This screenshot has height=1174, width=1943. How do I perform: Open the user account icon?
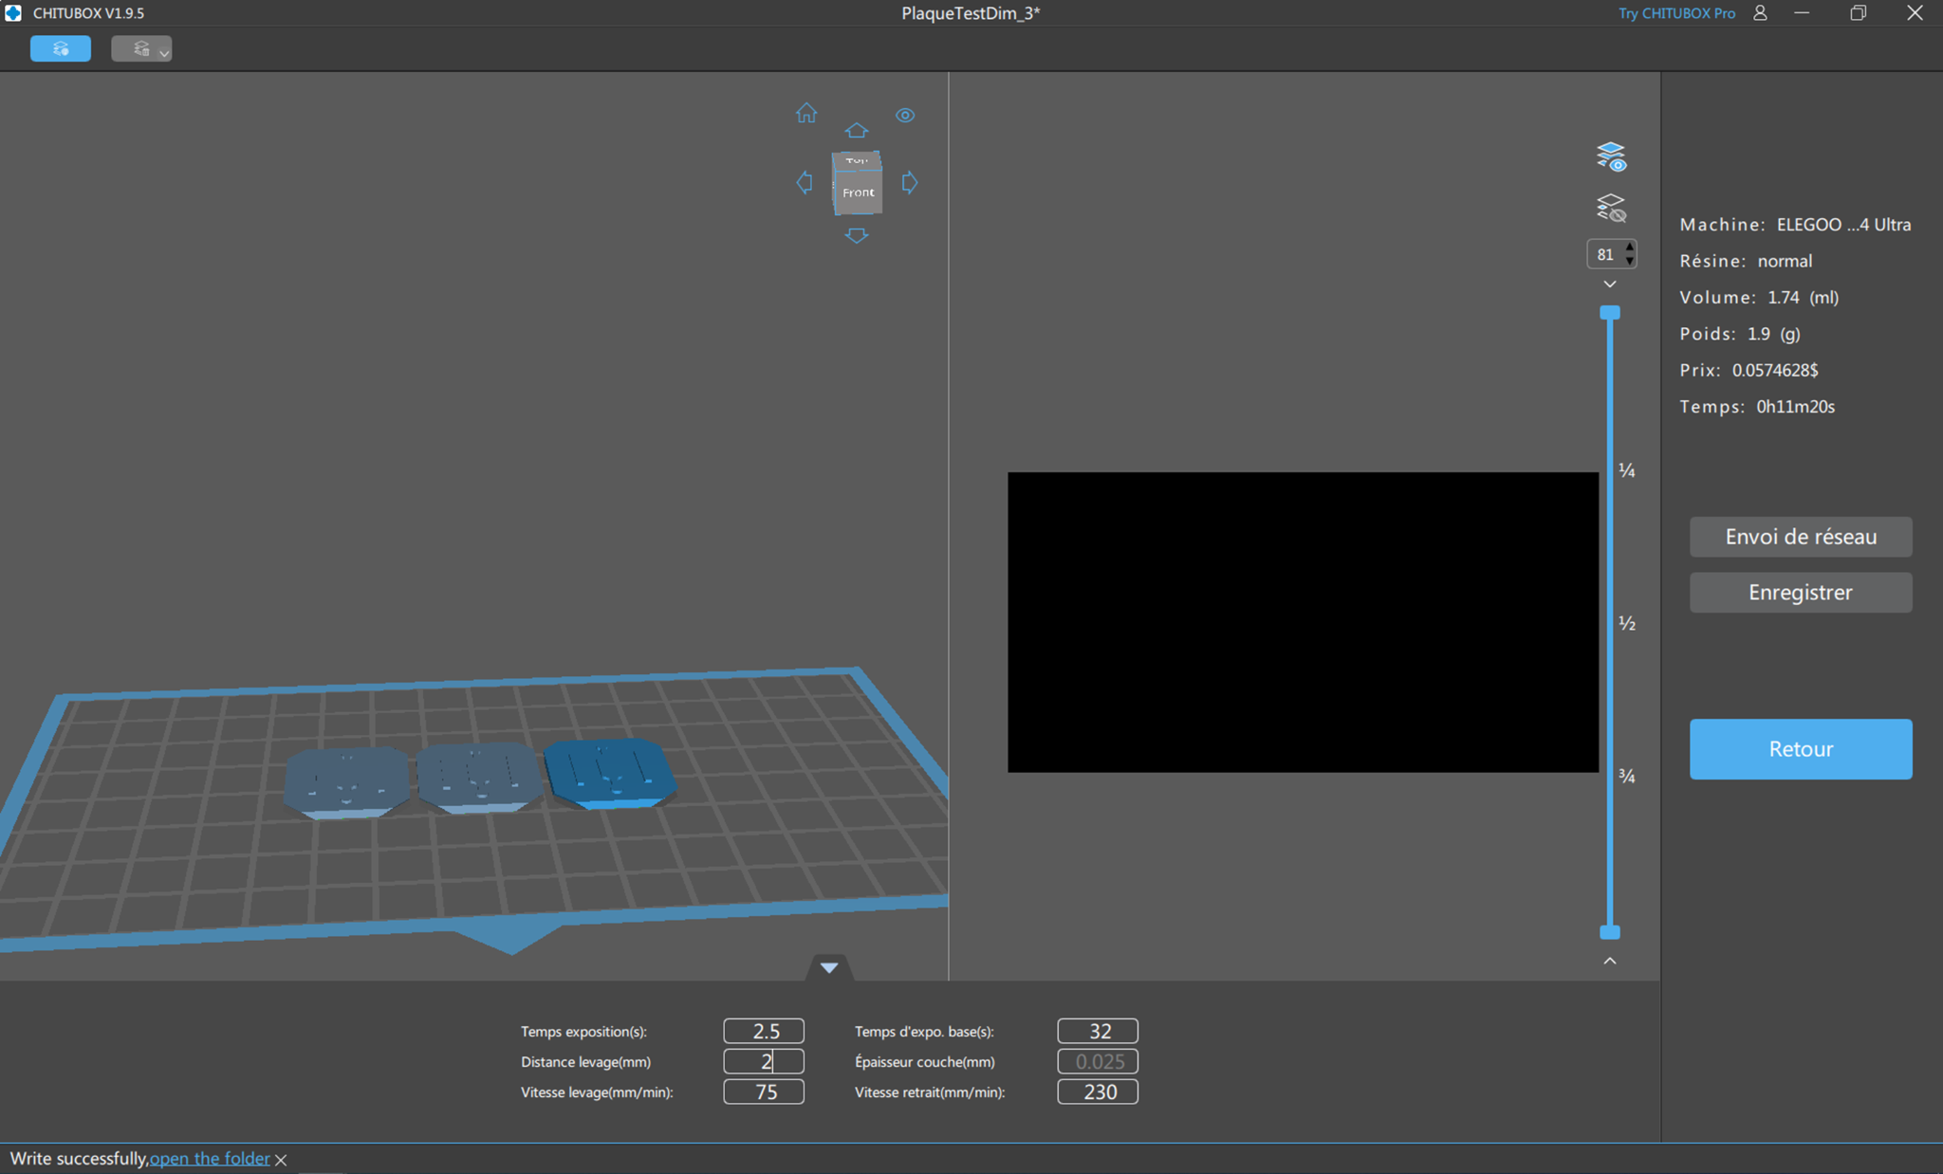[x=1760, y=13]
